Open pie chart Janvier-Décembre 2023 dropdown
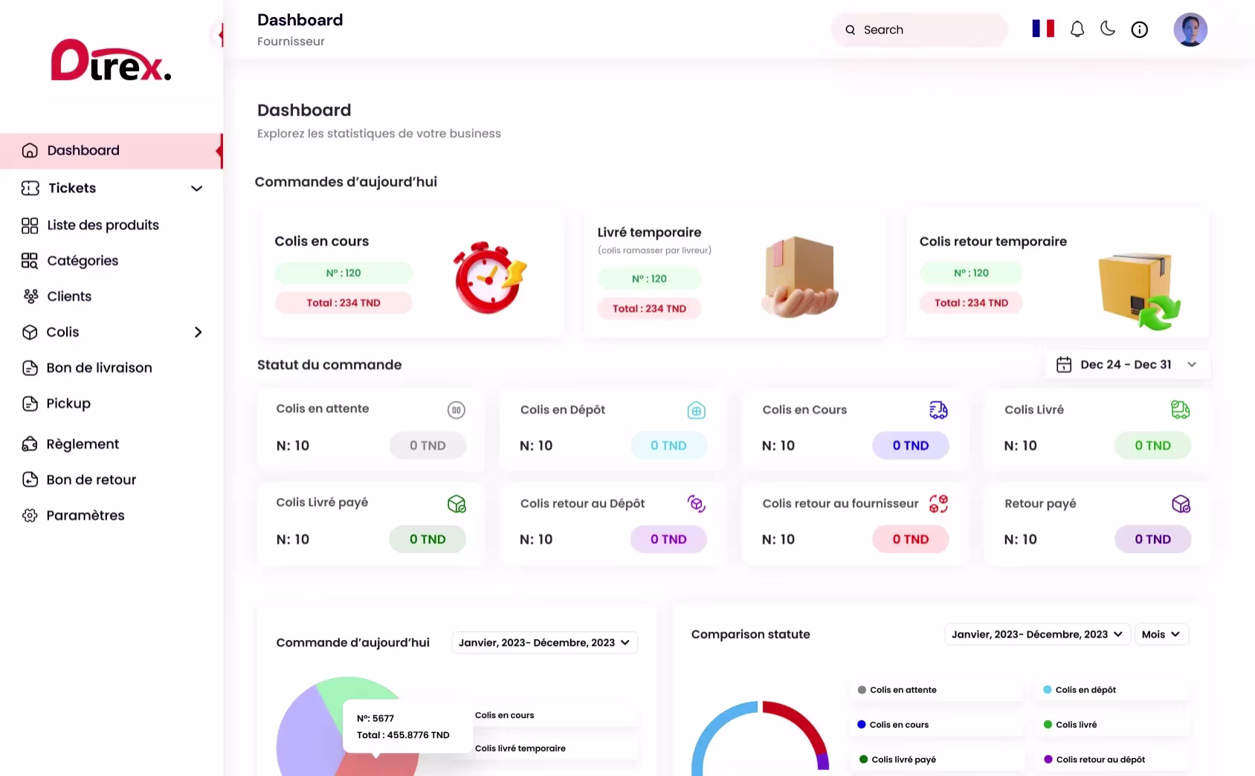The width and height of the screenshot is (1255, 776). tap(544, 642)
